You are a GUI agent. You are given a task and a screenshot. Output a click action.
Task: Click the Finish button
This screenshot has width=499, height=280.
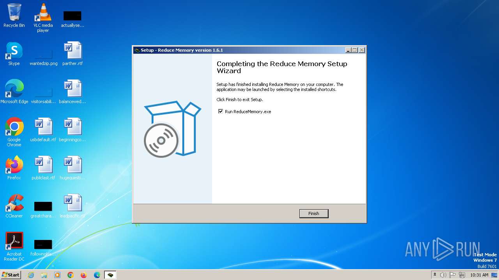click(314, 213)
